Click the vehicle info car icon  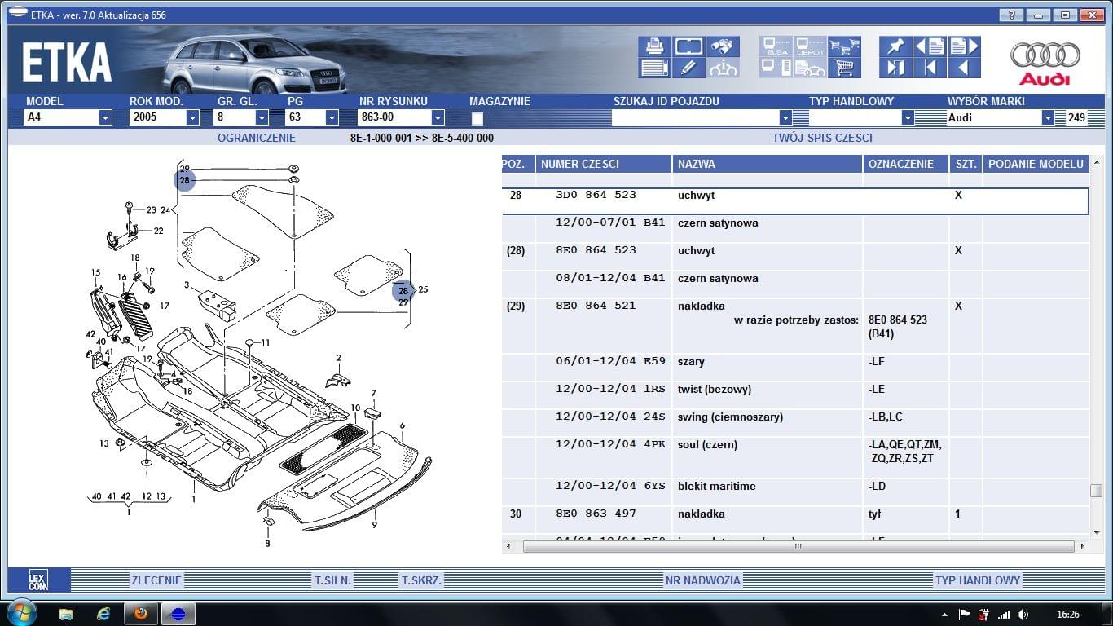pyautogui.click(x=723, y=68)
